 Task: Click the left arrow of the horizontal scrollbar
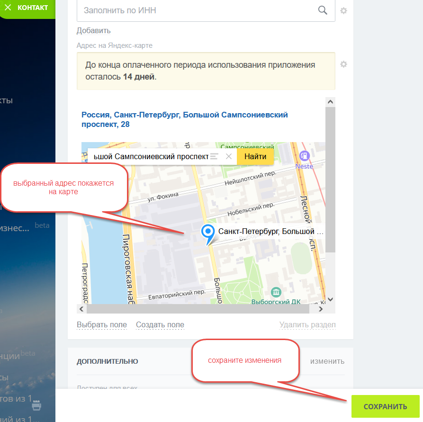coord(81,309)
